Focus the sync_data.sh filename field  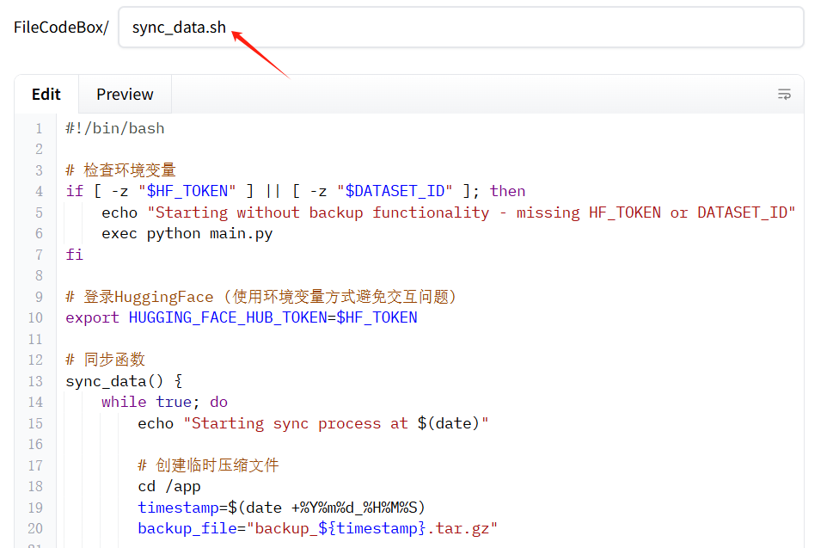[460, 28]
